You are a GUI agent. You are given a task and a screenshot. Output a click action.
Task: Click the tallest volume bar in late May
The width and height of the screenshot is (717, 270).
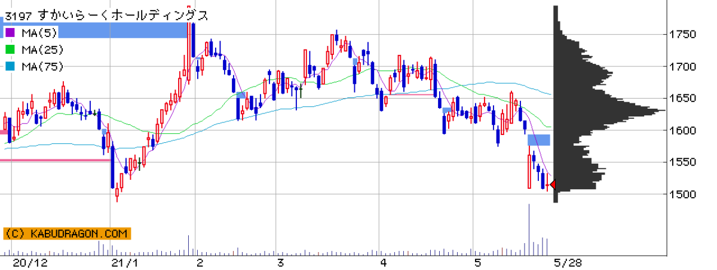(529, 229)
